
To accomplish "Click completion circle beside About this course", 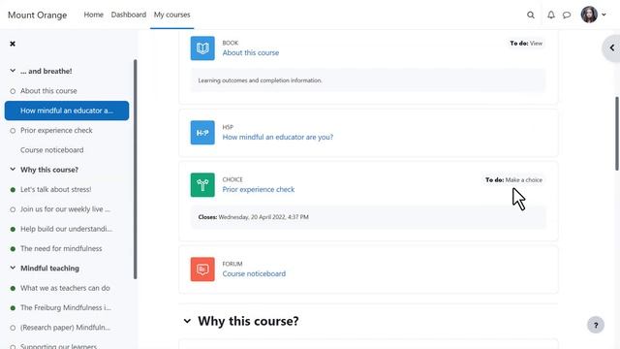I will click(x=13, y=91).
